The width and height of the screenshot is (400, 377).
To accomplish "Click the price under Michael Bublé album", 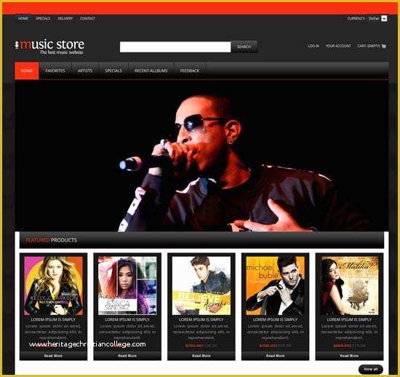I will pos(275,346).
